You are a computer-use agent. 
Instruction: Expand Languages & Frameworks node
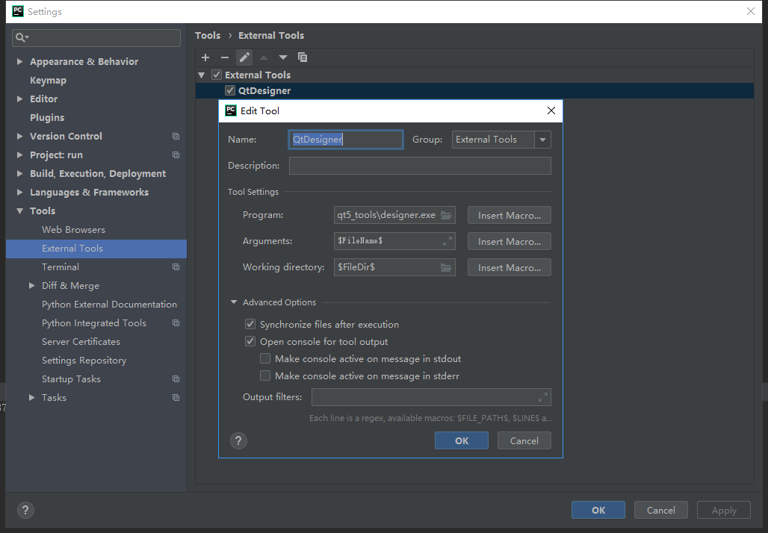pyautogui.click(x=19, y=192)
